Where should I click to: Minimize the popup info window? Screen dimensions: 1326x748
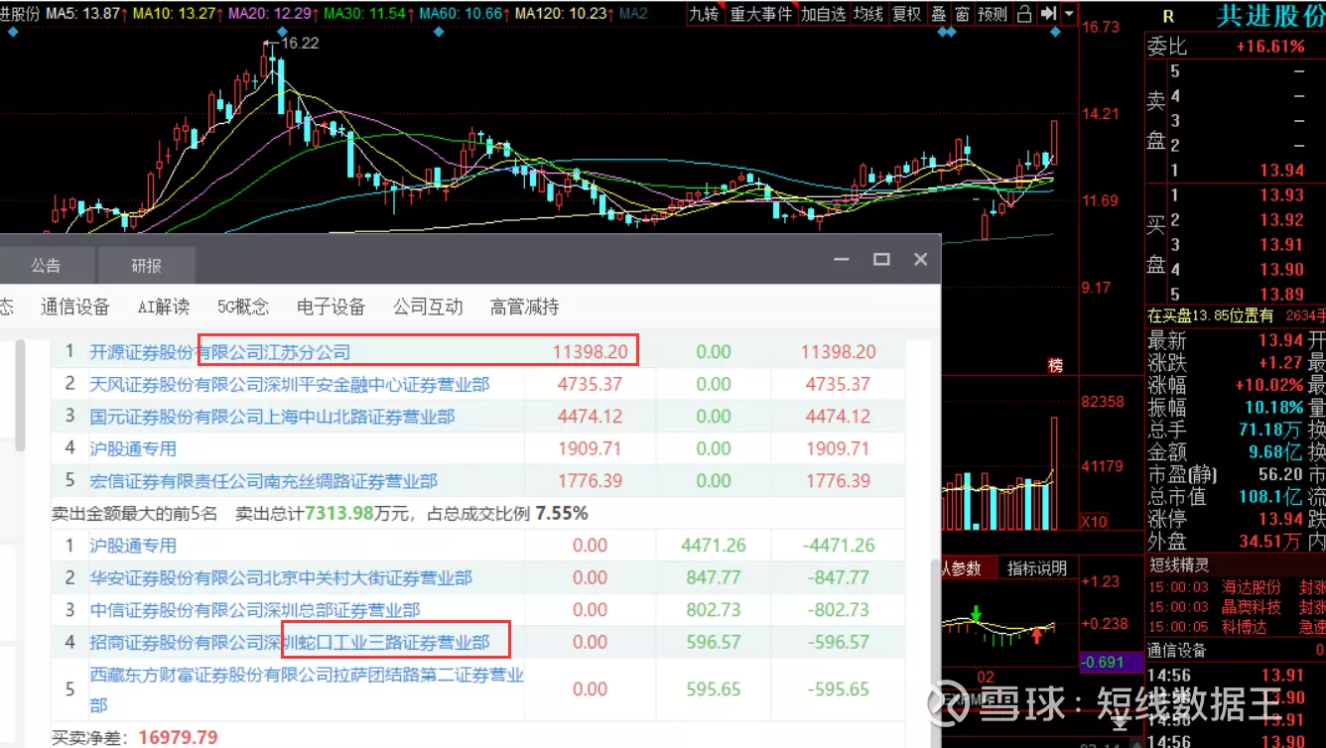point(843,259)
